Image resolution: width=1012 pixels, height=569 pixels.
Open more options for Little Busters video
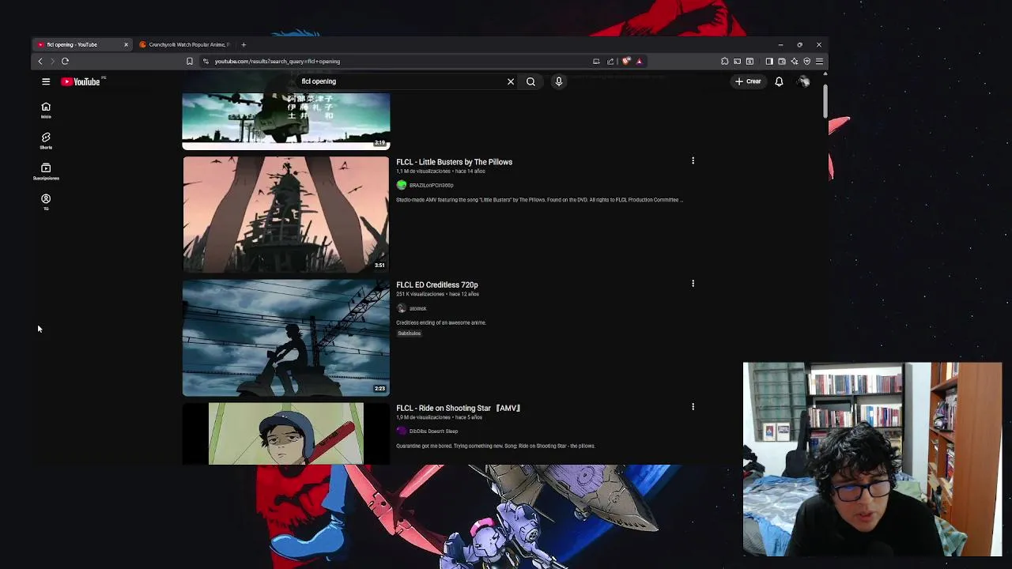coord(693,160)
